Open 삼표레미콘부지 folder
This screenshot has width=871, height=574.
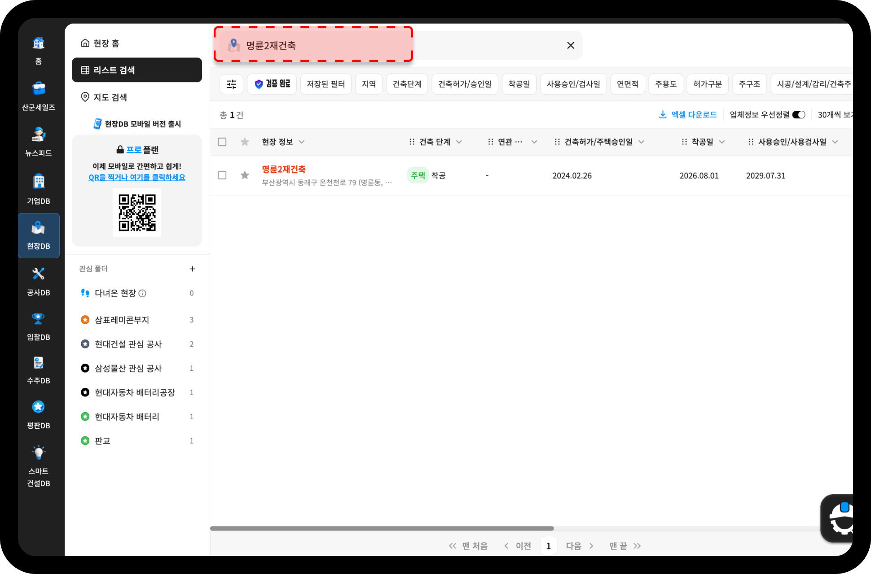point(137,320)
